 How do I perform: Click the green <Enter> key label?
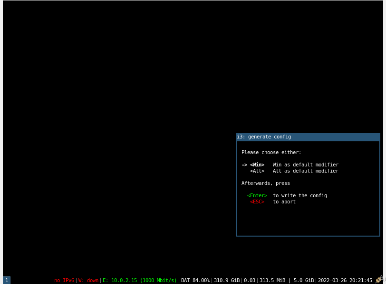point(257,196)
